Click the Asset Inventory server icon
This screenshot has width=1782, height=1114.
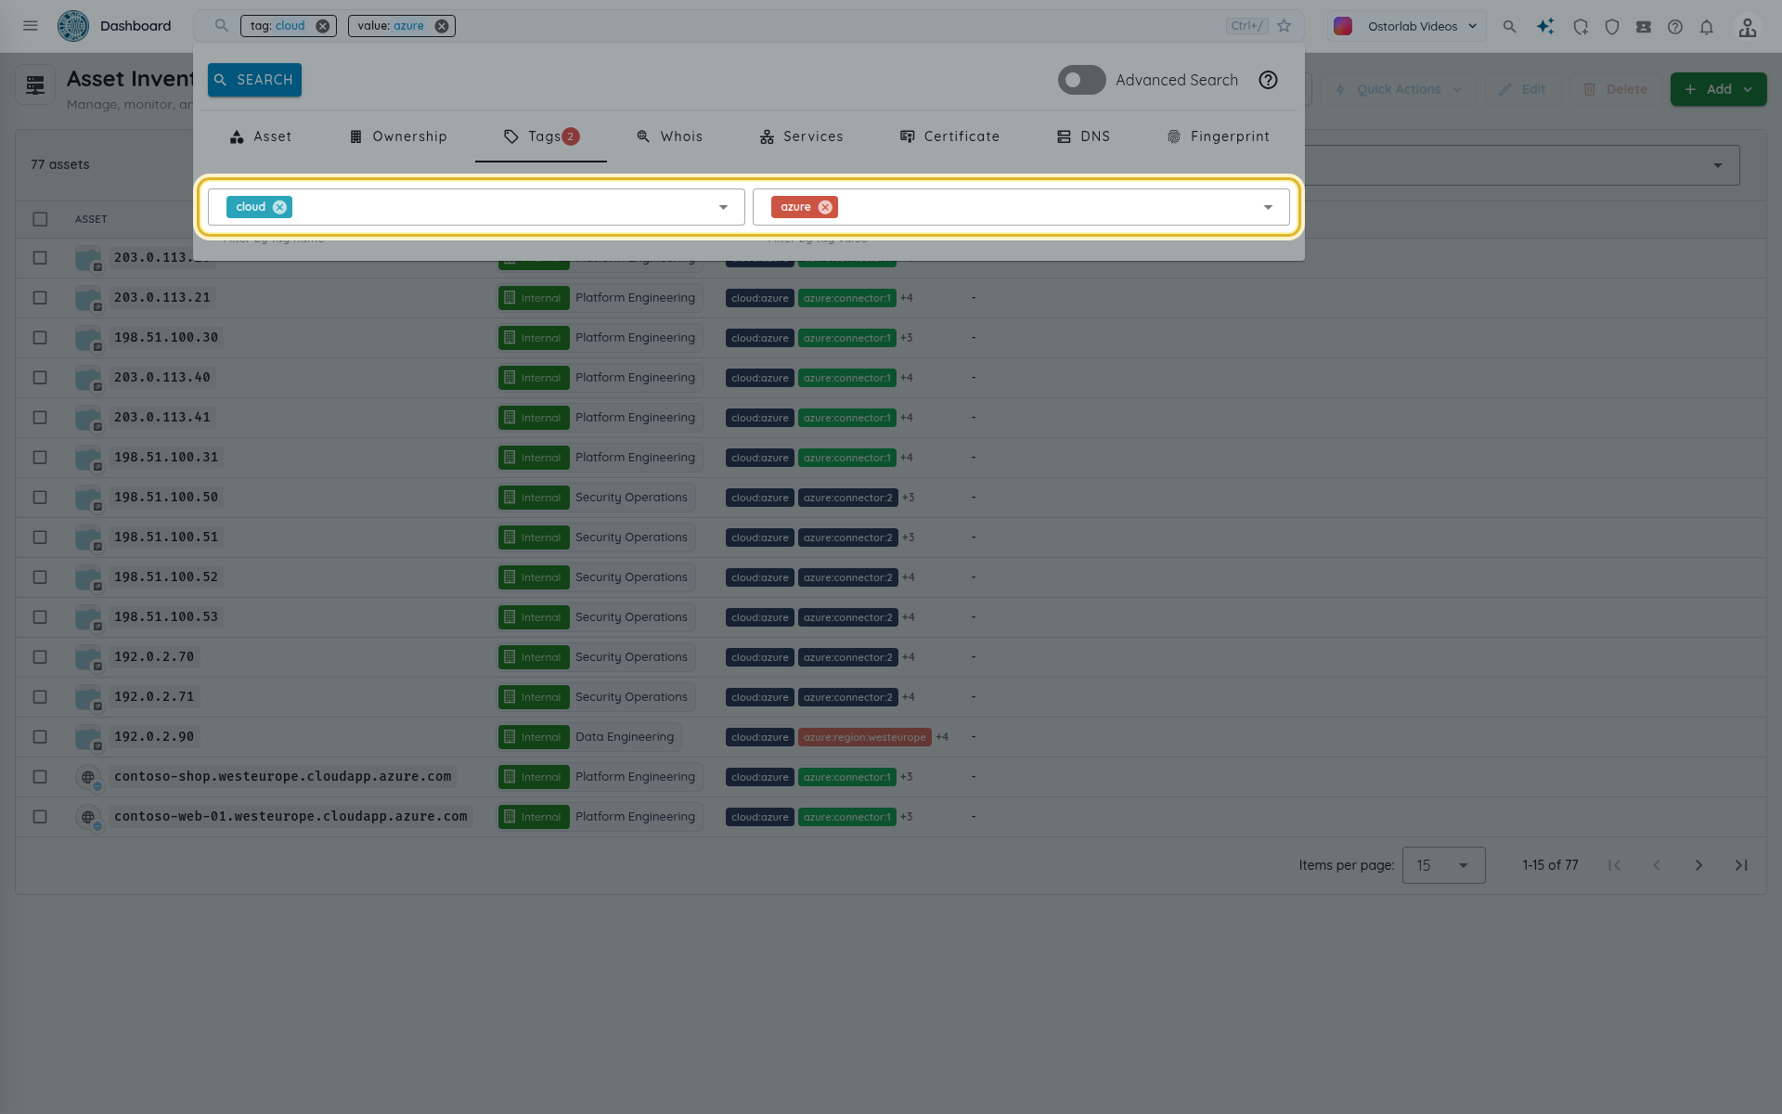tap(35, 85)
